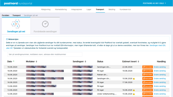Click Endre sending in 16.06.2020 estimate row
The image size is (173, 97).
pos(160,90)
